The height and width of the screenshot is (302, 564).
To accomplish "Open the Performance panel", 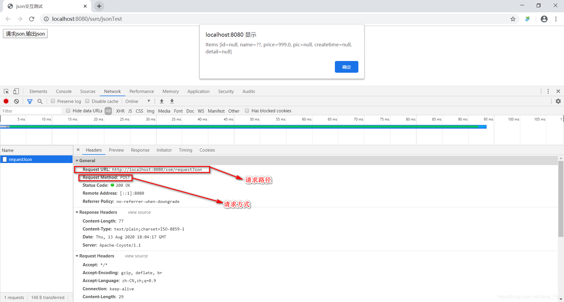I will pyautogui.click(x=142, y=91).
